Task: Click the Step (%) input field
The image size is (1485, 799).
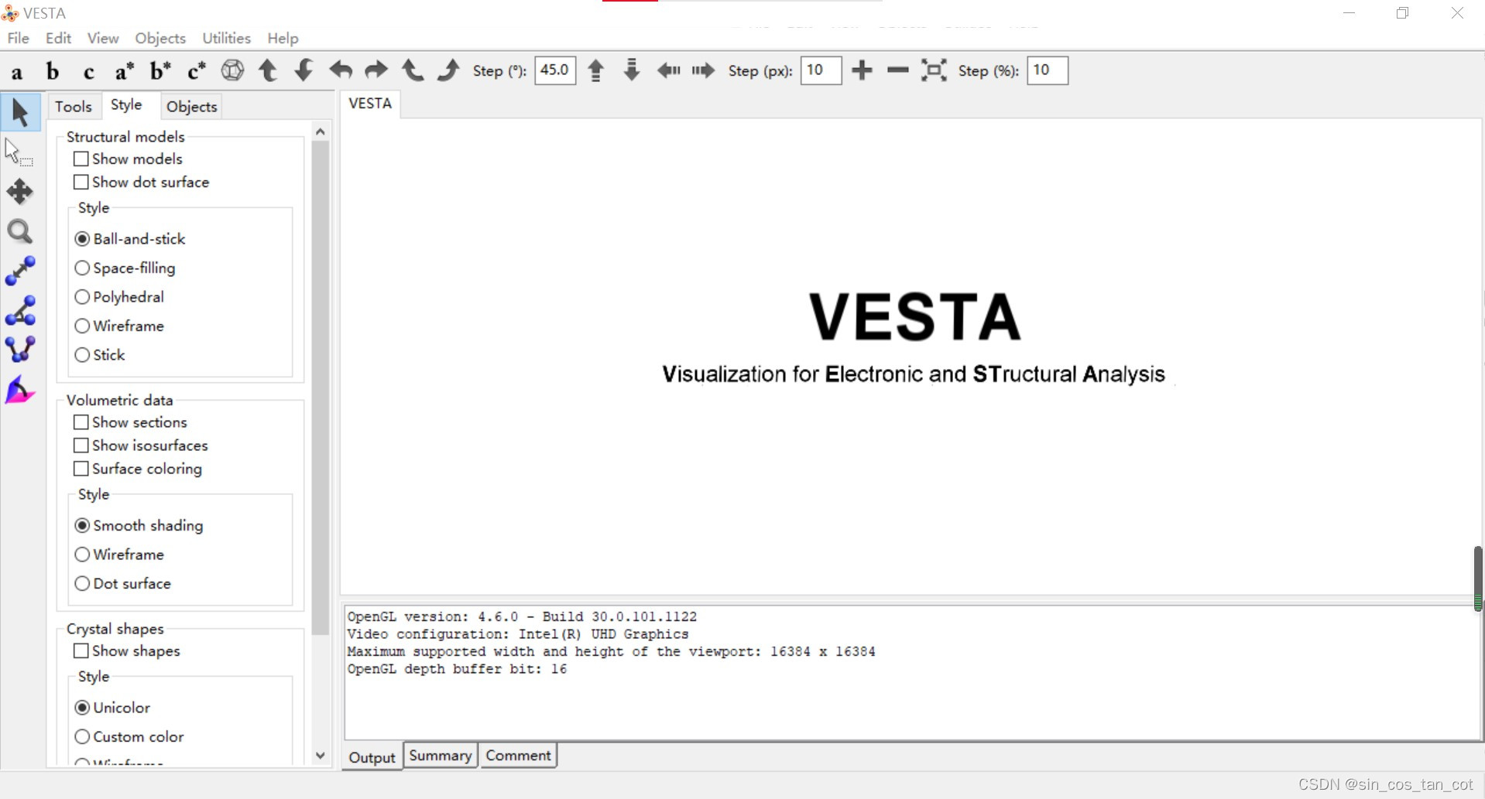Action: pos(1048,70)
